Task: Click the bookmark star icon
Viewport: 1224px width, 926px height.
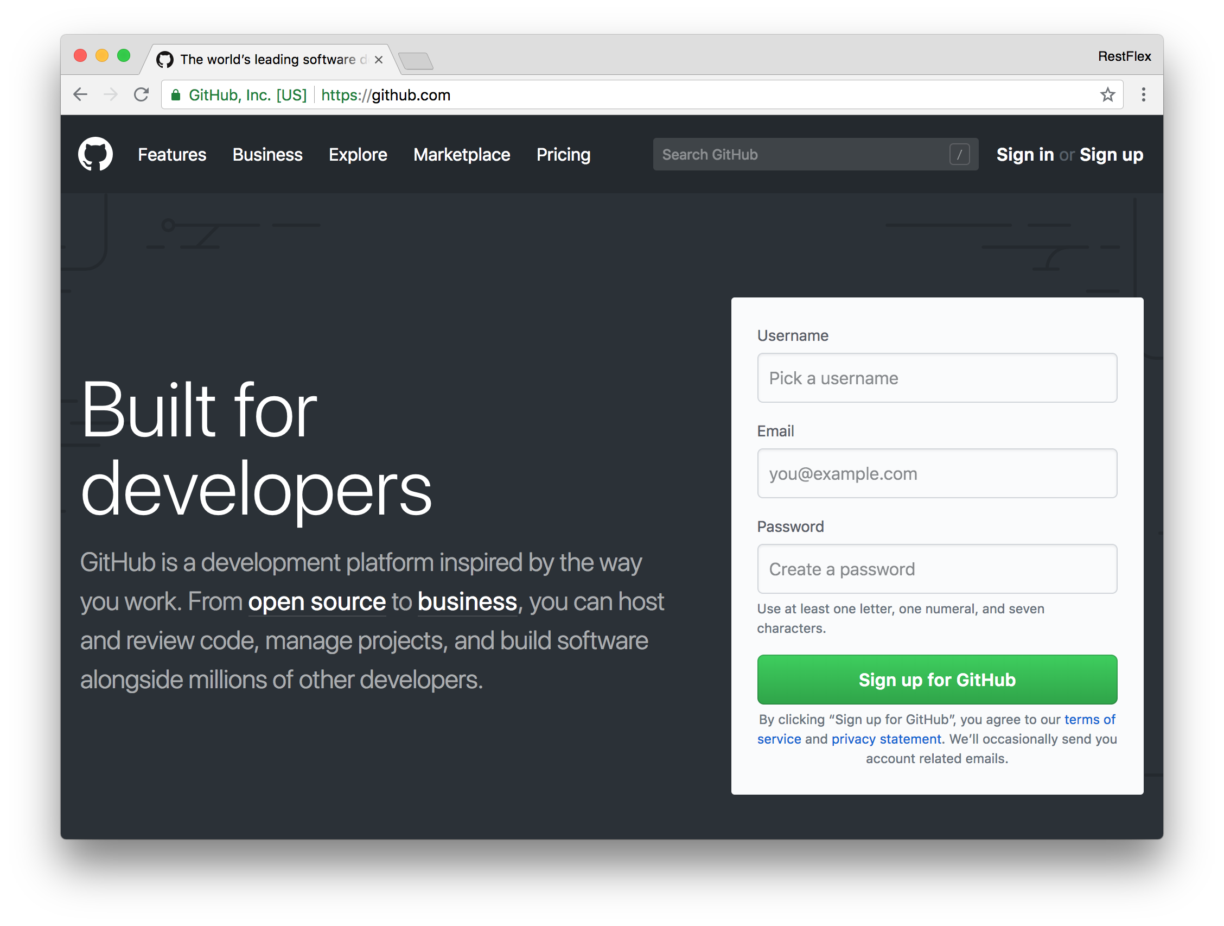Action: (1108, 94)
